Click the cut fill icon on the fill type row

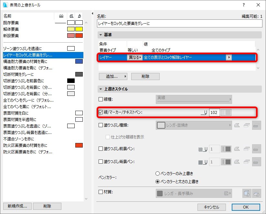pos(237,125)
